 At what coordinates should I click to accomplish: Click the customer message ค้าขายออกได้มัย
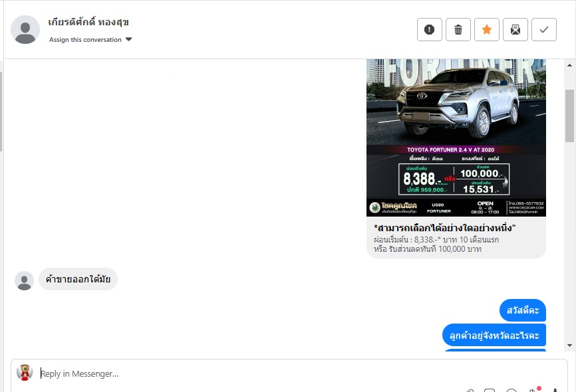pos(78,279)
